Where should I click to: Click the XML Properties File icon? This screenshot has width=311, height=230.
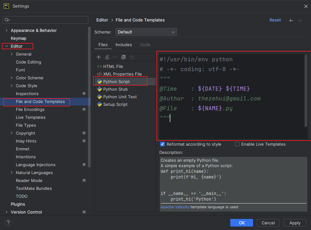99,74
